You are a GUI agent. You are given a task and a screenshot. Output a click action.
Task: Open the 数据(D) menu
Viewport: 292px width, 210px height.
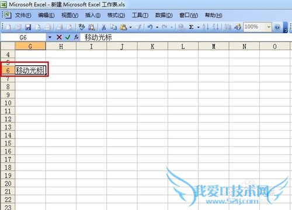tap(164, 15)
